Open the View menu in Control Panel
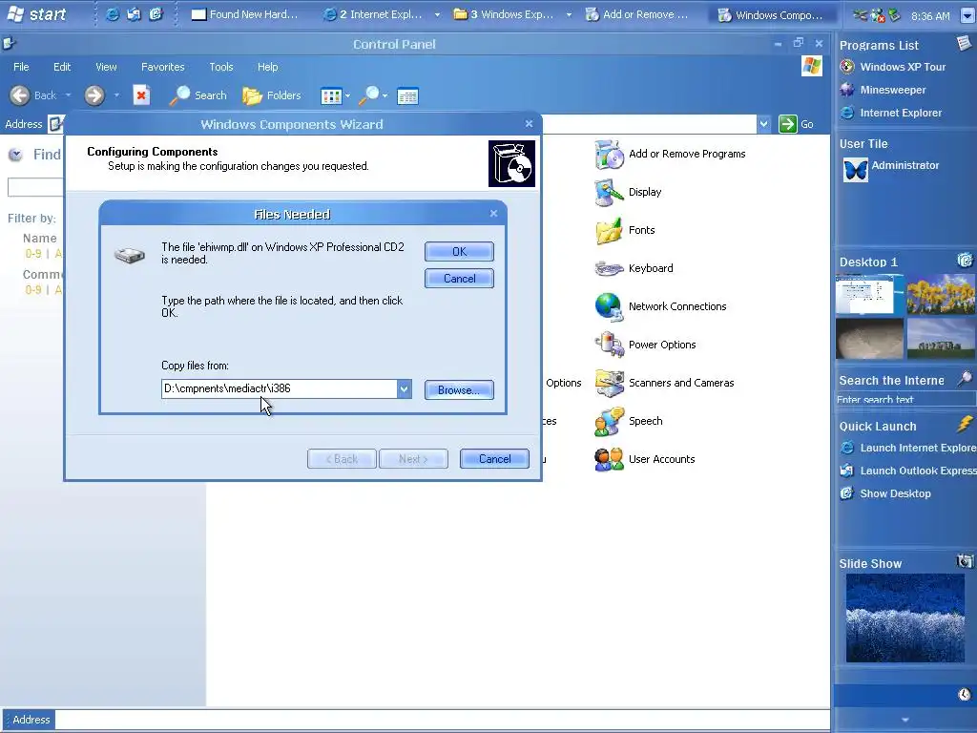 [106, 67]
